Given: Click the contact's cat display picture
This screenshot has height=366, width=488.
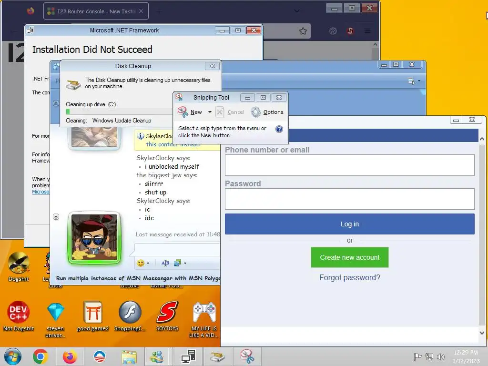Looking at the screenshot, I should point(94,137).
